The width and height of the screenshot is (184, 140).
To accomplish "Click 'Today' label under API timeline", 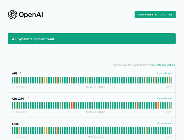I will [x=168, y=87].
